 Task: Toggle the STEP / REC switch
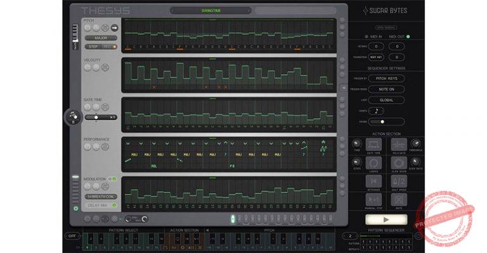(101, 47)
